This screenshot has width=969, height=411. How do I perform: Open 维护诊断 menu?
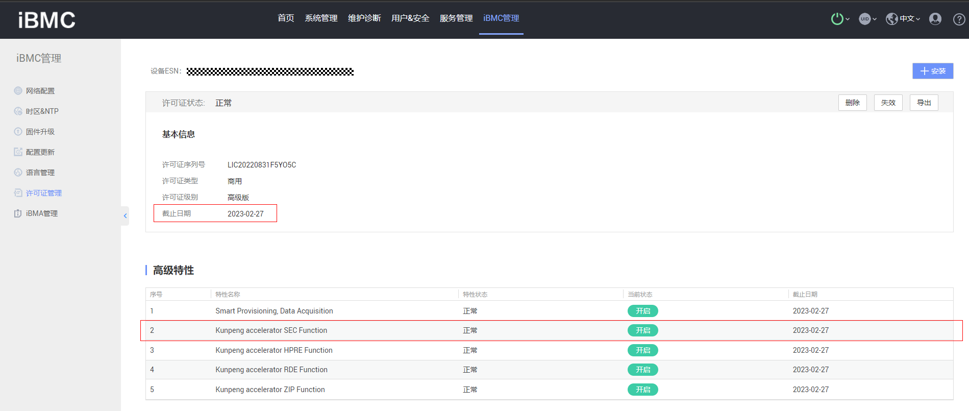pos(364,18)
